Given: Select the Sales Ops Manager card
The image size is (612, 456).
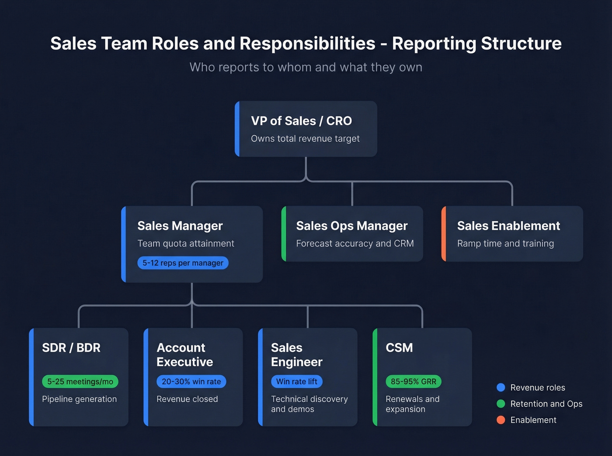Looking at the screenshot, I should pyautogui.click(x=352, y=234).
